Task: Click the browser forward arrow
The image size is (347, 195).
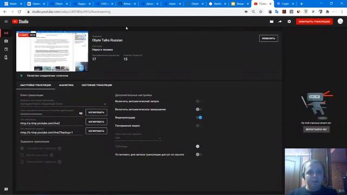Action: click(12, 12)
